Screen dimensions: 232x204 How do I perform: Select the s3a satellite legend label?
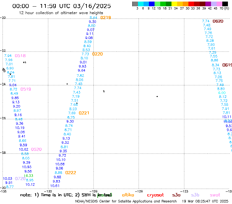[176, 195]
